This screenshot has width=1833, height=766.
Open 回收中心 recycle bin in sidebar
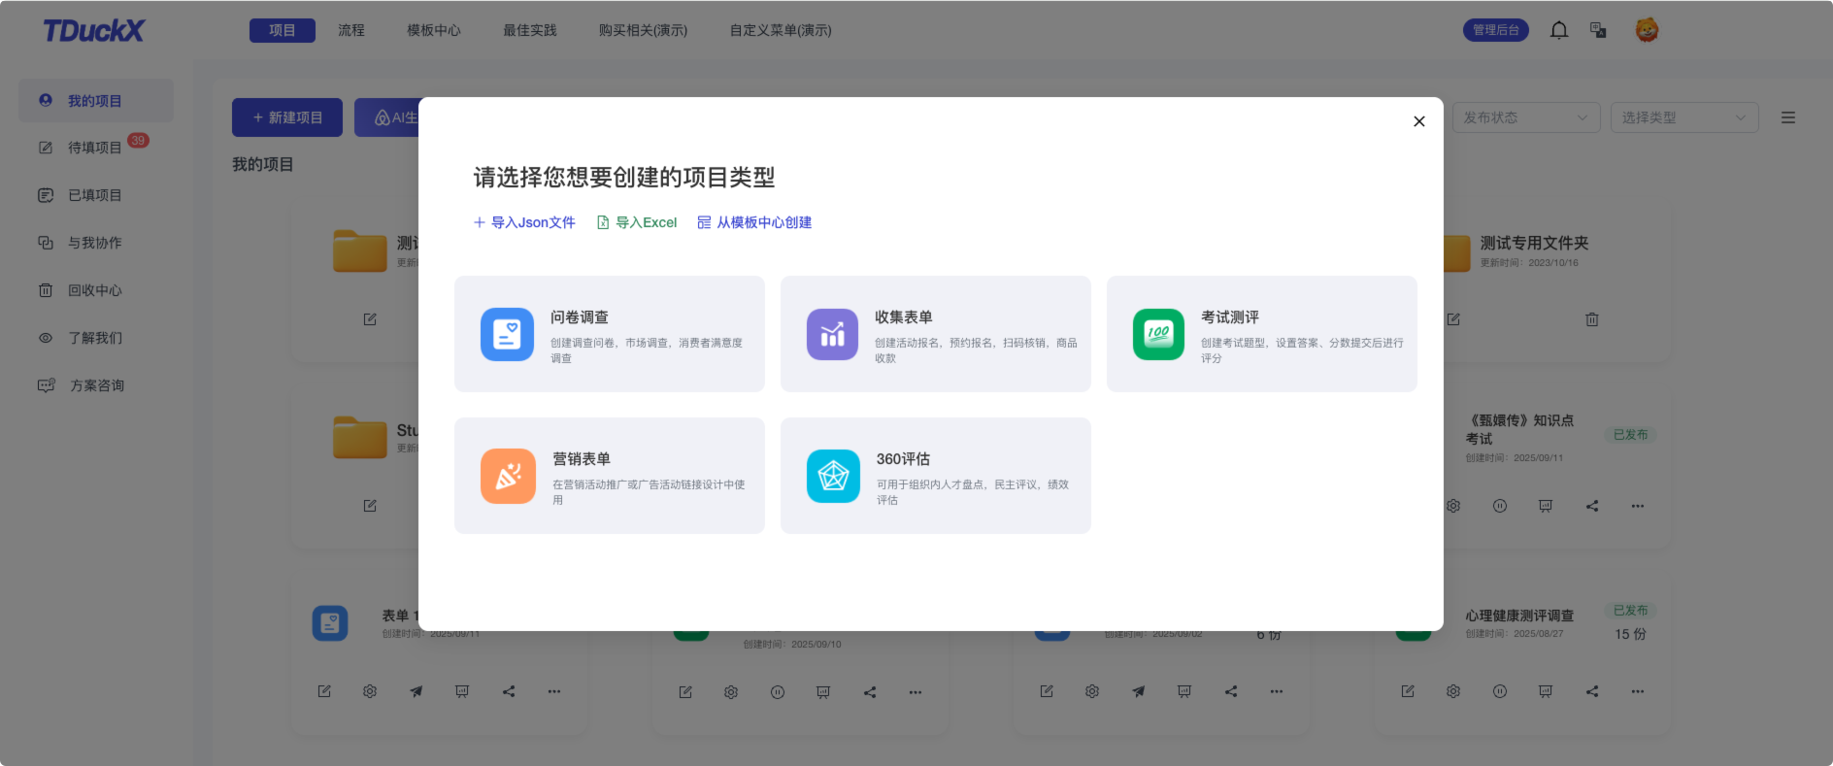click(96, 290)
